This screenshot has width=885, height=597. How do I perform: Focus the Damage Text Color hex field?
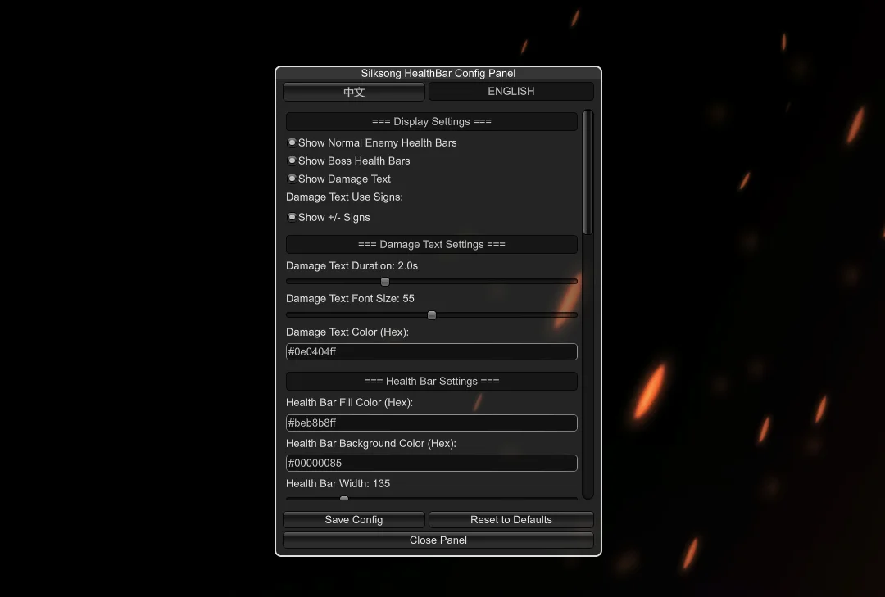pyautogui.click(x=432, y=351)
